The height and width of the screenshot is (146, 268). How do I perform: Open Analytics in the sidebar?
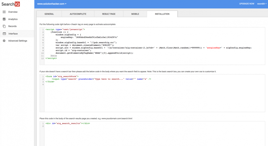(x=13, y=19)
